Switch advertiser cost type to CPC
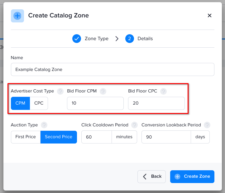The height and width of the screenshot is (193, 225). pyautogui.click(x=39, y=103)
